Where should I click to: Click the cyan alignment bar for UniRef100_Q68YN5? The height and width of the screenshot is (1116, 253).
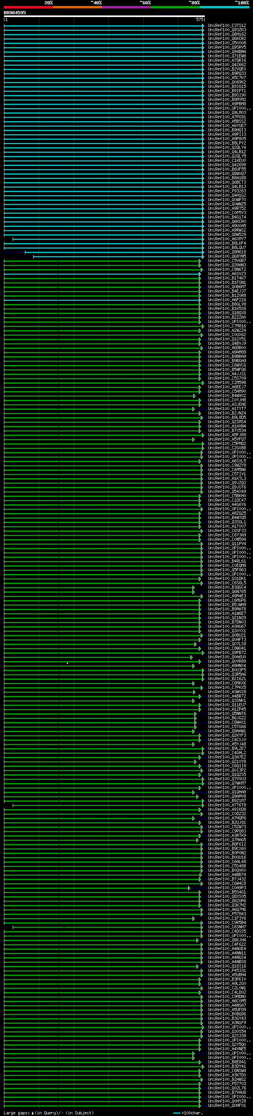(119, 257)
